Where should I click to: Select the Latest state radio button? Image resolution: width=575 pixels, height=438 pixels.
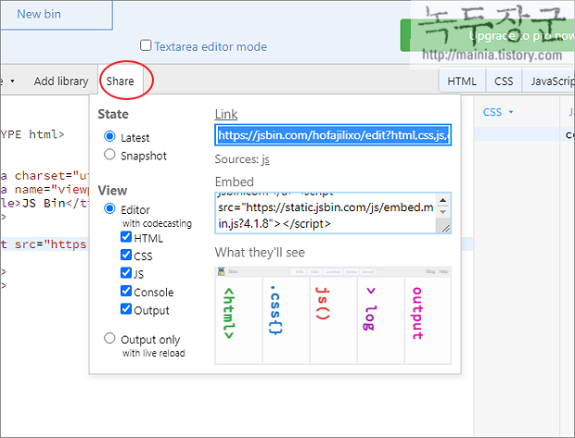pos(109,136)
